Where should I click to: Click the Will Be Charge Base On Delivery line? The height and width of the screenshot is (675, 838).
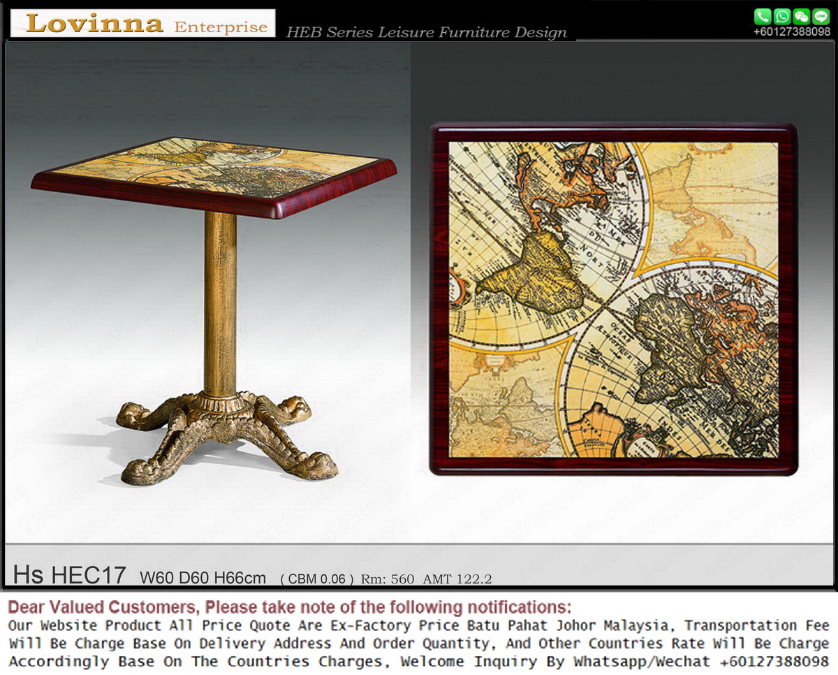click(x=419, y=644)
